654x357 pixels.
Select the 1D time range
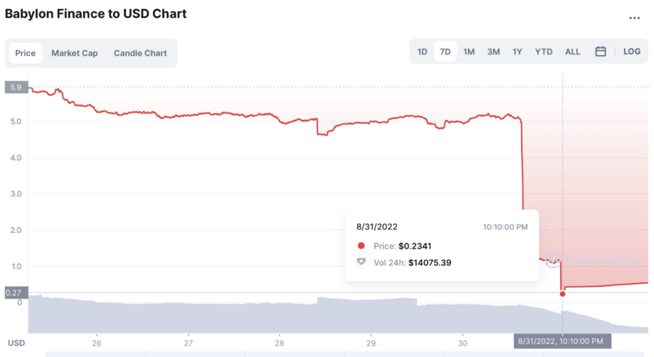(x=422, y=52)
